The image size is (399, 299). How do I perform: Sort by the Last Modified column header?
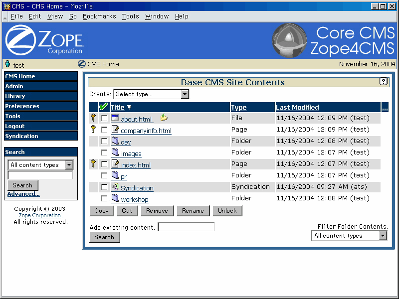(x=297, y=108)
